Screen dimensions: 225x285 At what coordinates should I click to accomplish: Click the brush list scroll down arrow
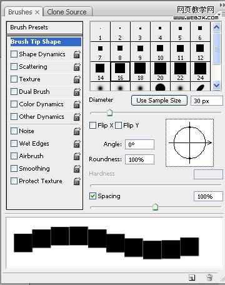click(x=217, y=86)
